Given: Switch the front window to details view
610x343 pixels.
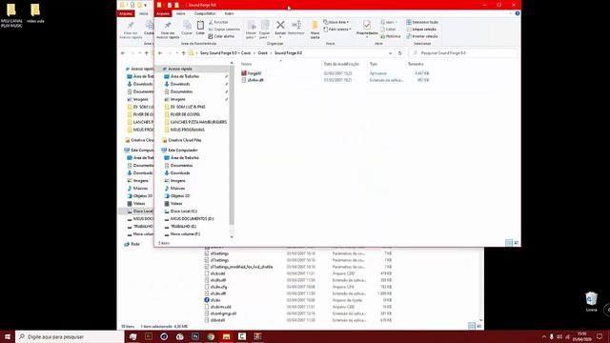Looking at the screenshot, I should tap(508, 243).
